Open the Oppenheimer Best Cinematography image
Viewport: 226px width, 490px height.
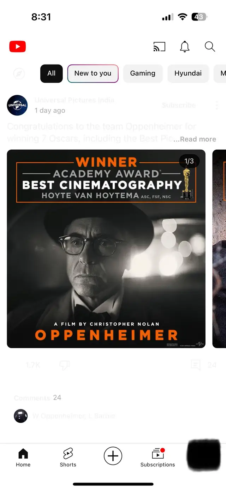(106, 249)
